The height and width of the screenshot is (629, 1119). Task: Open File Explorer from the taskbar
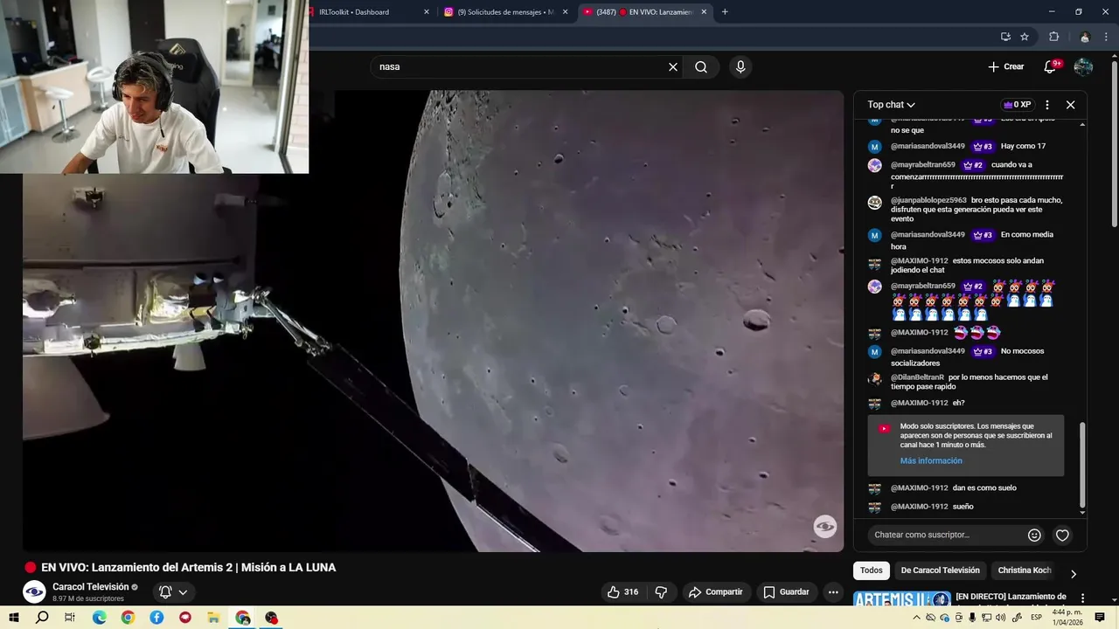(x=213, y=618)
